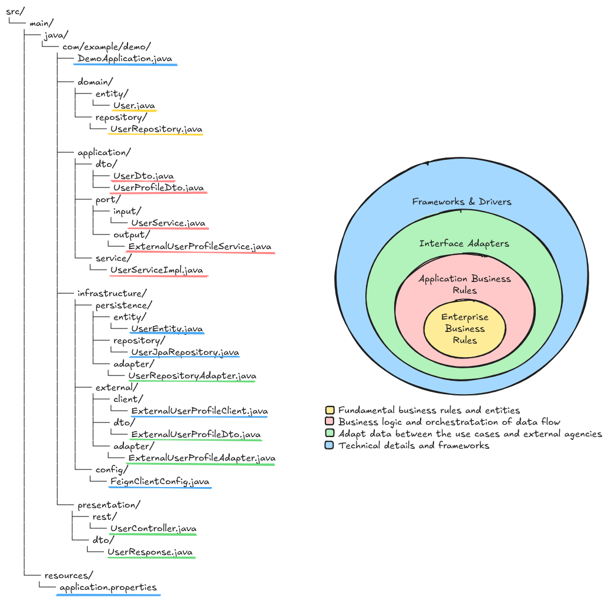This screenshot has width=608, height=601.
Task: Open UserResponse.java
Action: click(150, 552)
